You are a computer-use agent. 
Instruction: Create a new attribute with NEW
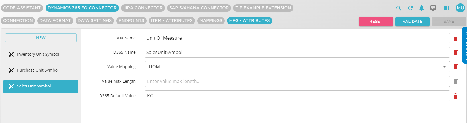coord(41,38)
